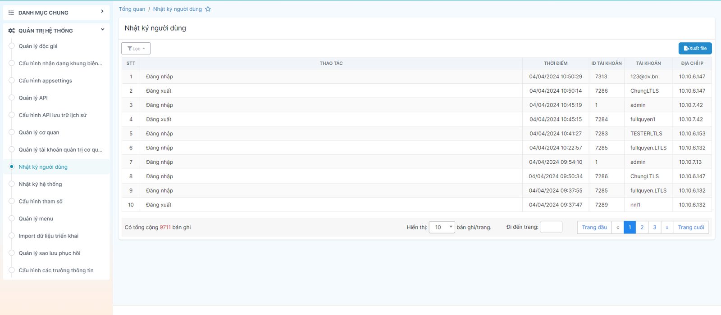Image resolution: width=721 pixels, height=315 pixels.
Task: Click the Trang đầu pagination button
Action: click(594, 227)
